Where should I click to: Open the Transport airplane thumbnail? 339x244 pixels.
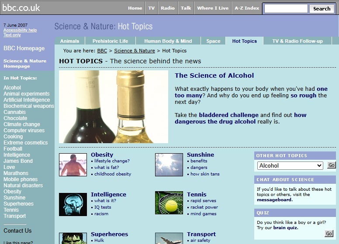[169, 238]
